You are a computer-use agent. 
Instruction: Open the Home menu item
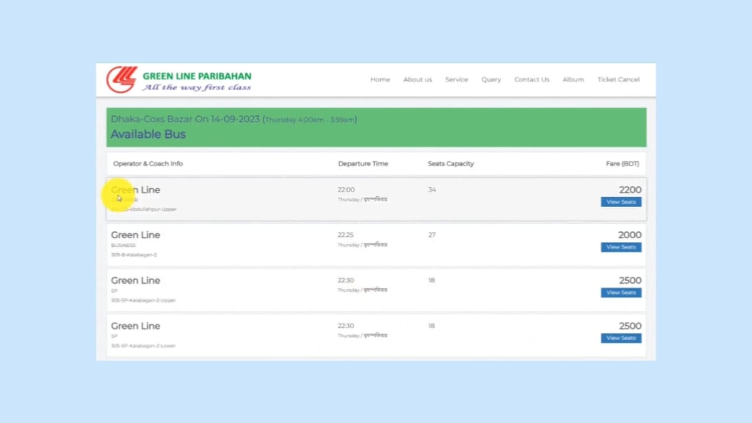(x=380, y=80)
